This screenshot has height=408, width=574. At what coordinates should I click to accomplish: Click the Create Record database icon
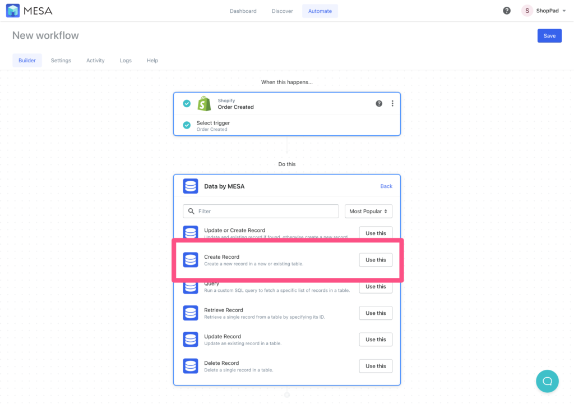click(191, 259)
